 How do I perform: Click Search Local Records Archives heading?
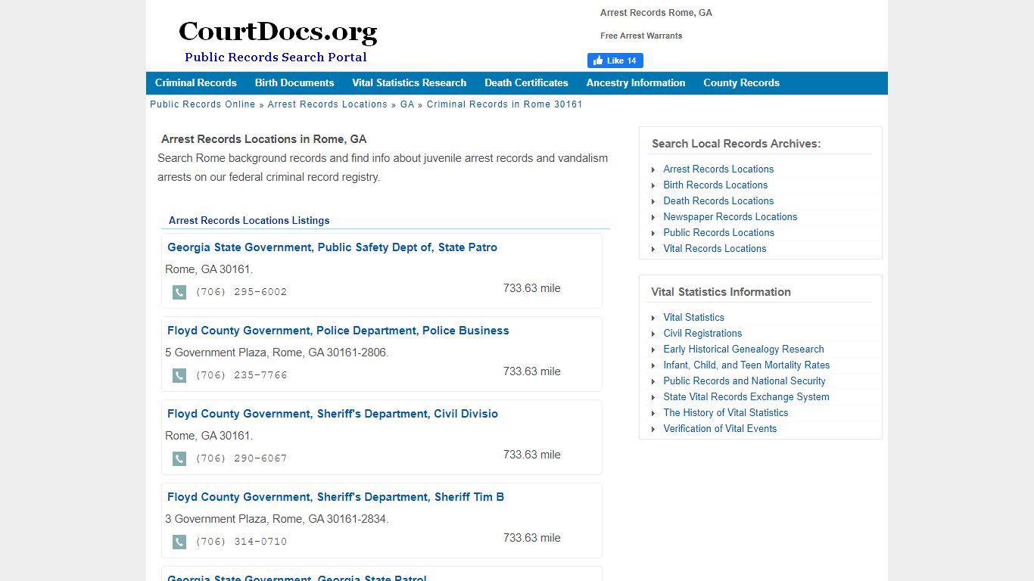[736, 144]
